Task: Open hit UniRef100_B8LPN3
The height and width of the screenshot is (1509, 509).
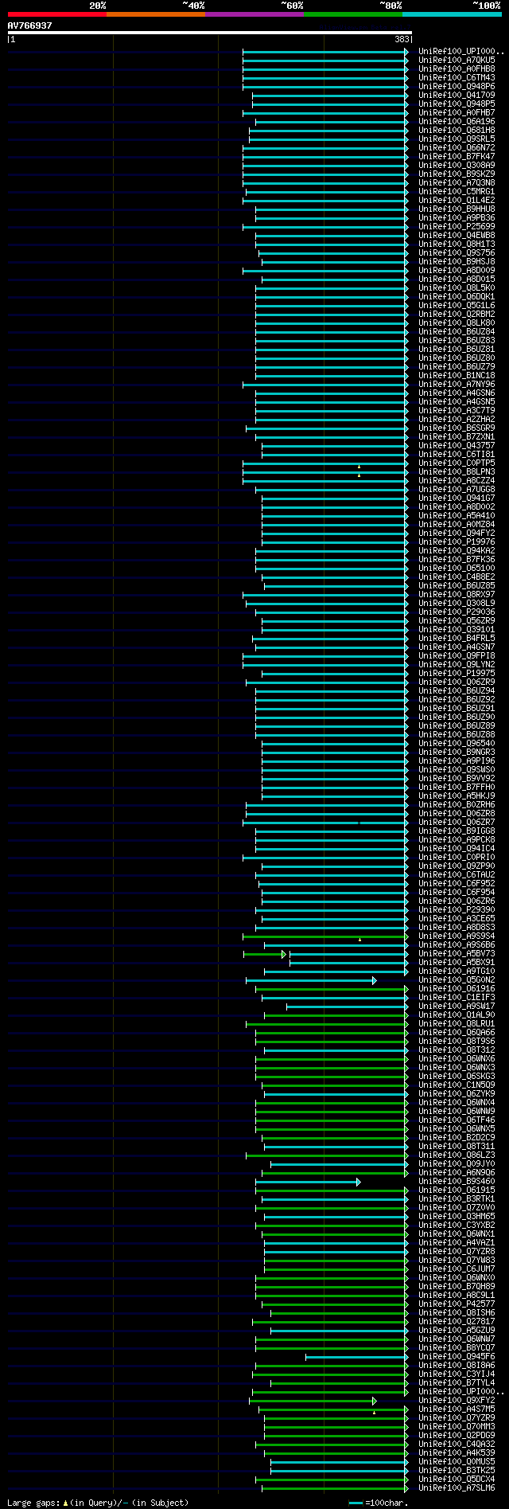Action: (x=457, y=472)
